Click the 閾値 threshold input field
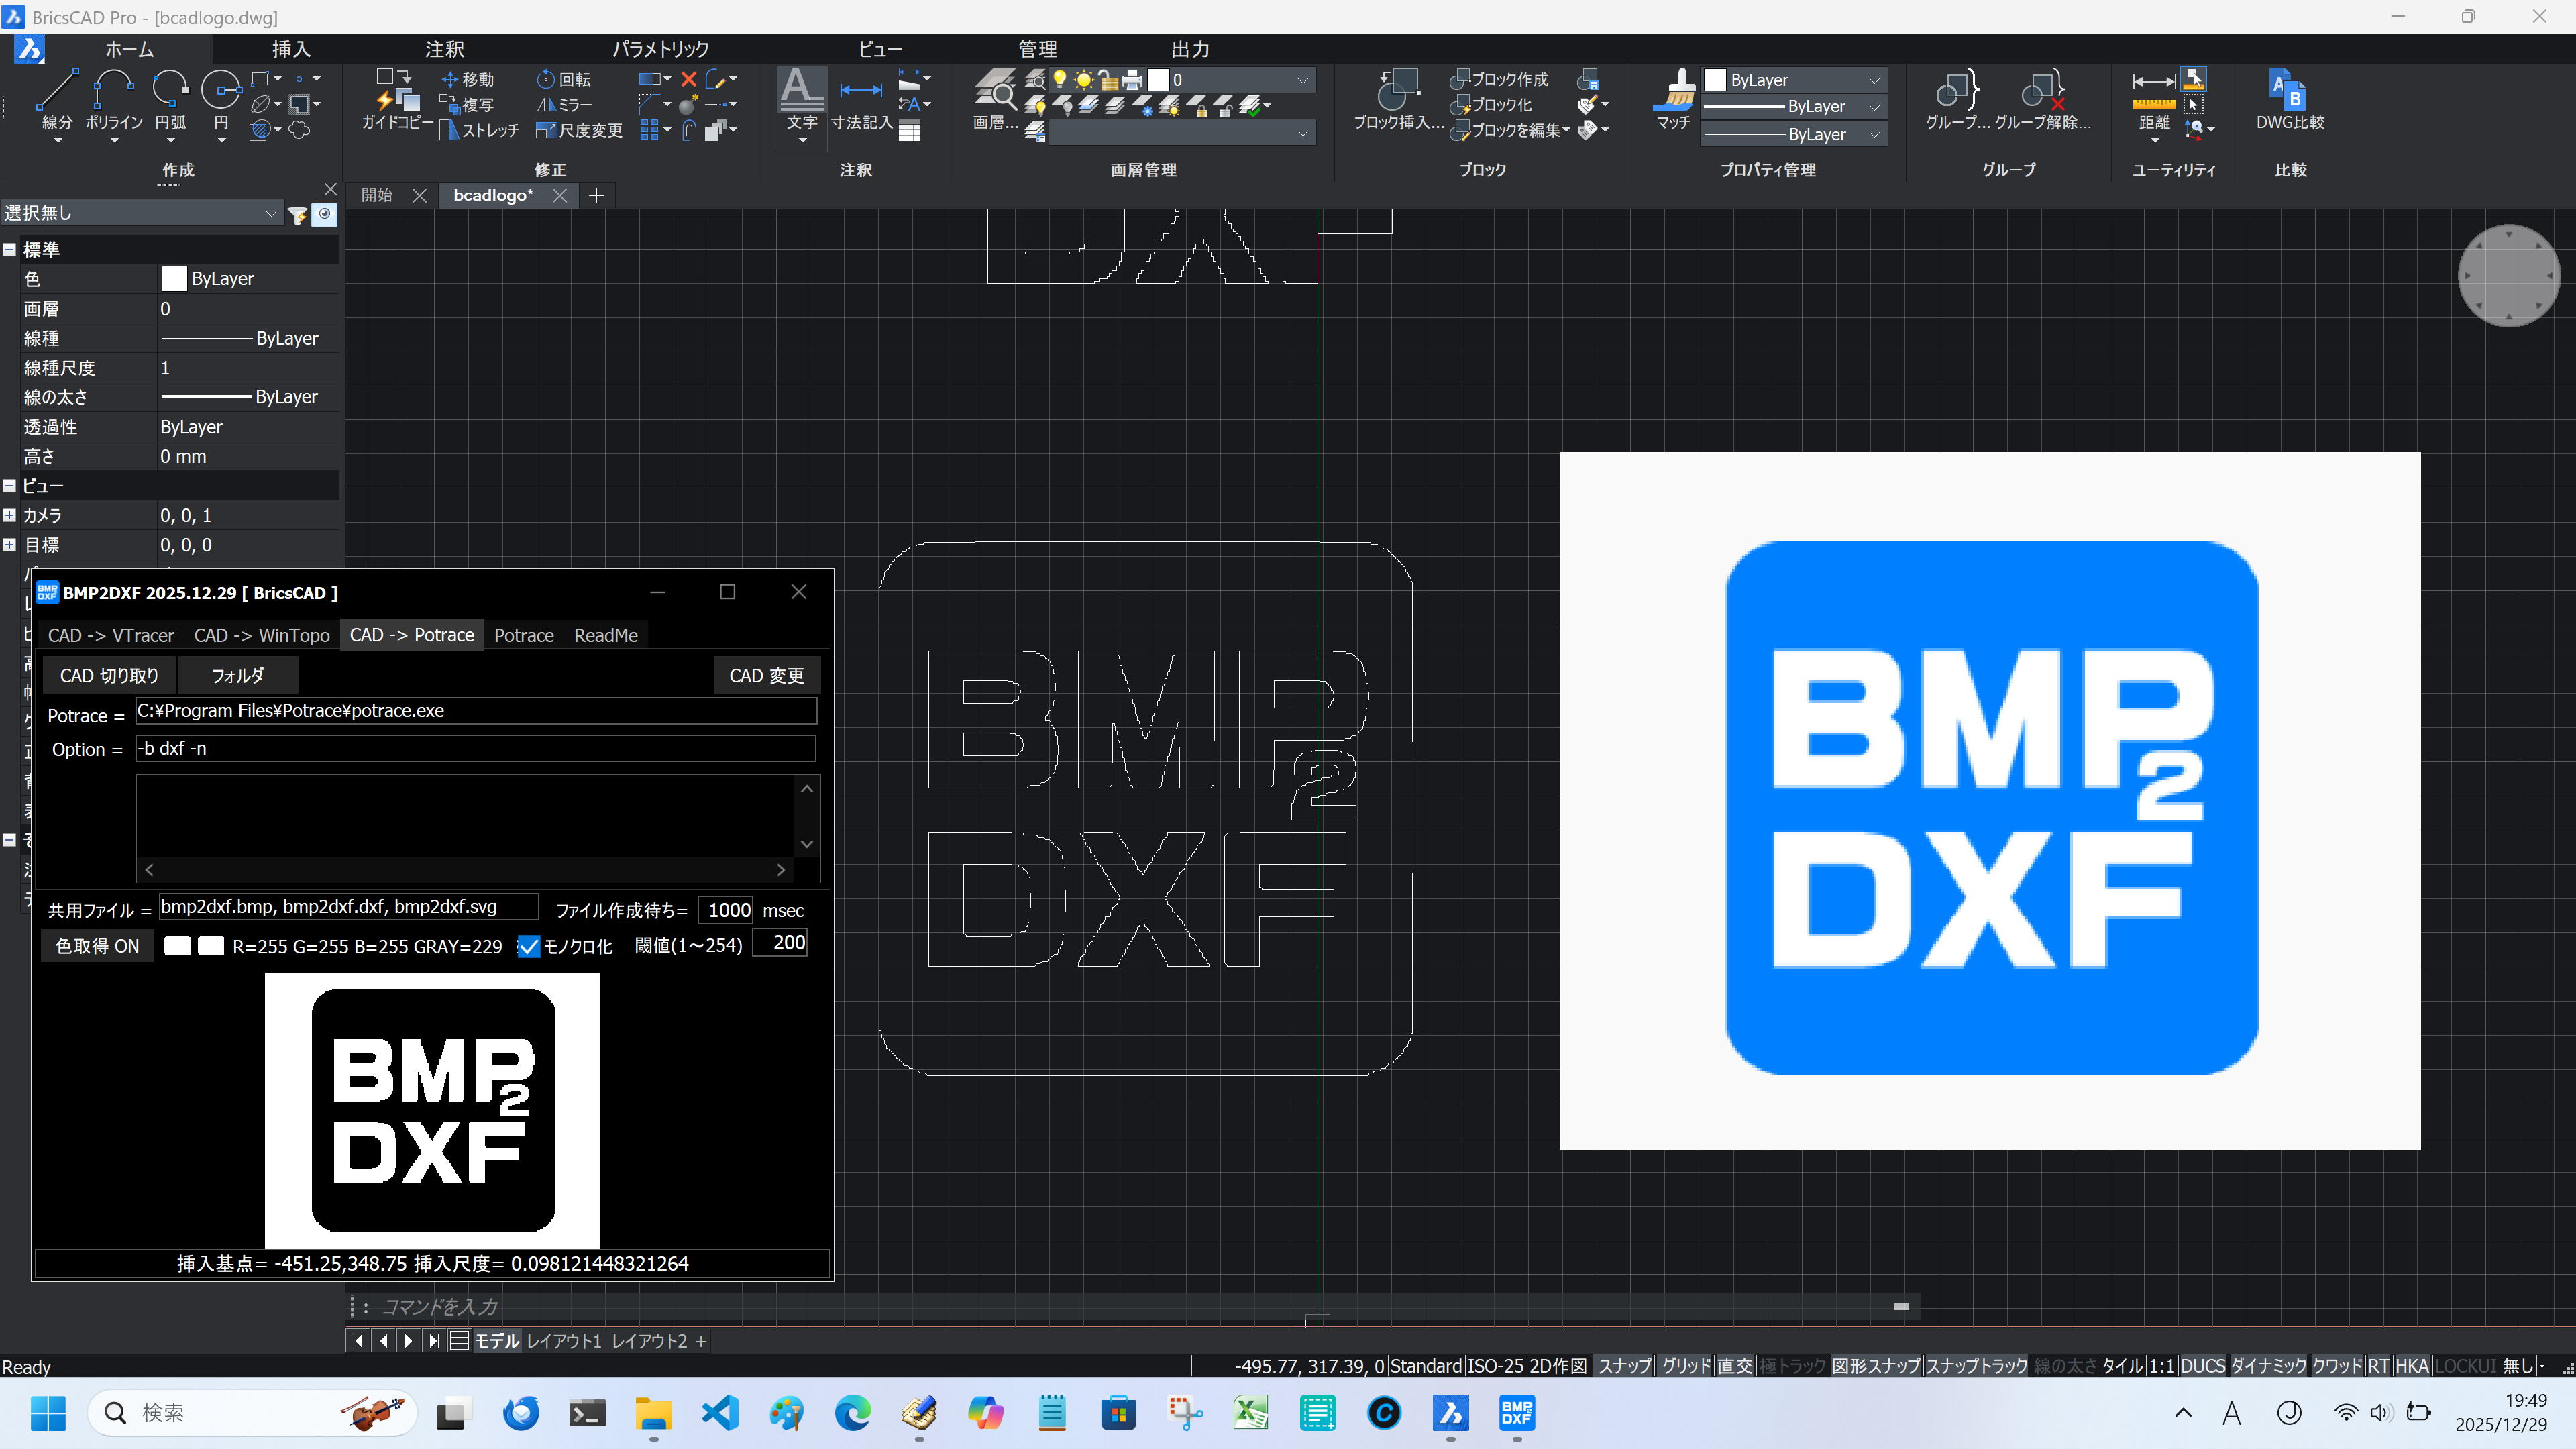2576x1449 pixels. [779, 943]
